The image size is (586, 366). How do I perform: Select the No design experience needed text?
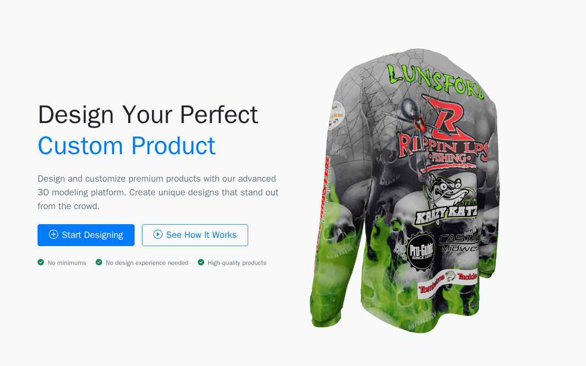tap(147, 263)
